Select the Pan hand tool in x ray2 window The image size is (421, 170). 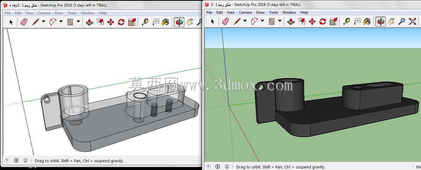[x=190, y=22]
